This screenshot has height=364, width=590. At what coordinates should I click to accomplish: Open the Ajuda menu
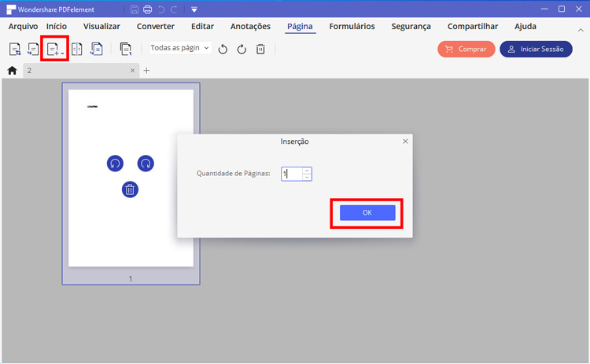pos(525,26)
